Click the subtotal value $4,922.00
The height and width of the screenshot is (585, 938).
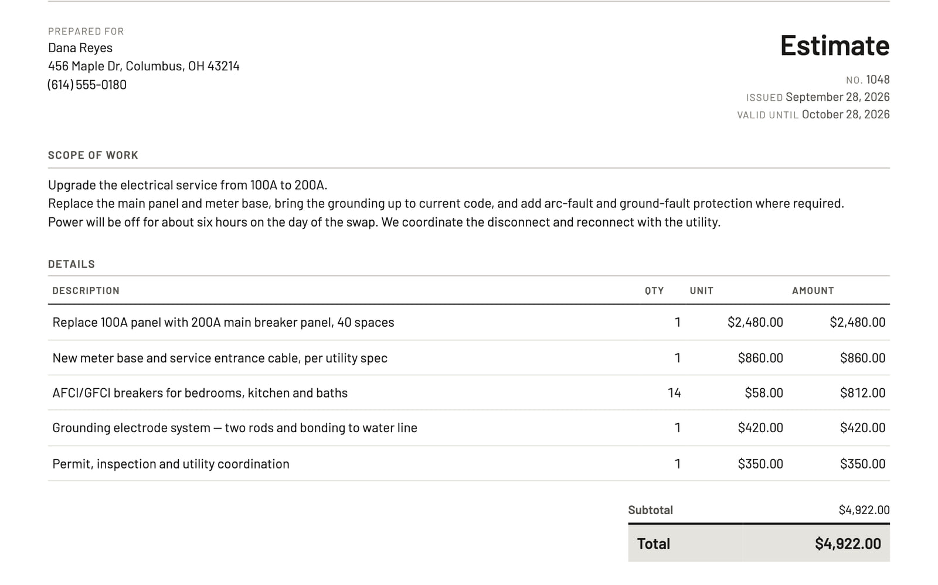tap(864, 510)
